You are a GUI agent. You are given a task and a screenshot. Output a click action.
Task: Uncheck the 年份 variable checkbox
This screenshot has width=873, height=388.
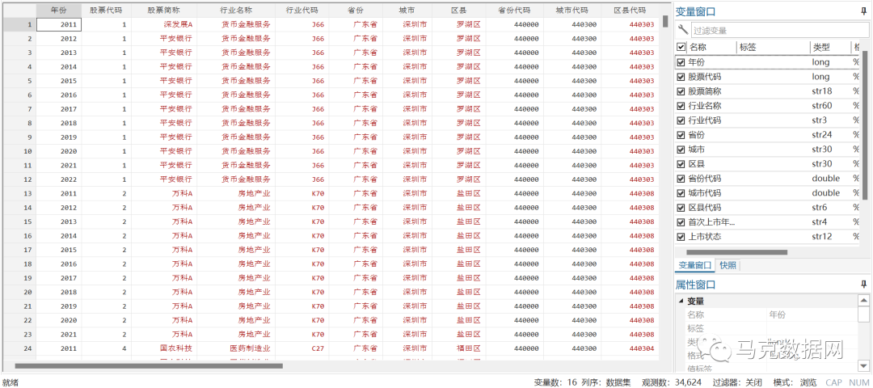pyautogui.click(x=681, y=62)
